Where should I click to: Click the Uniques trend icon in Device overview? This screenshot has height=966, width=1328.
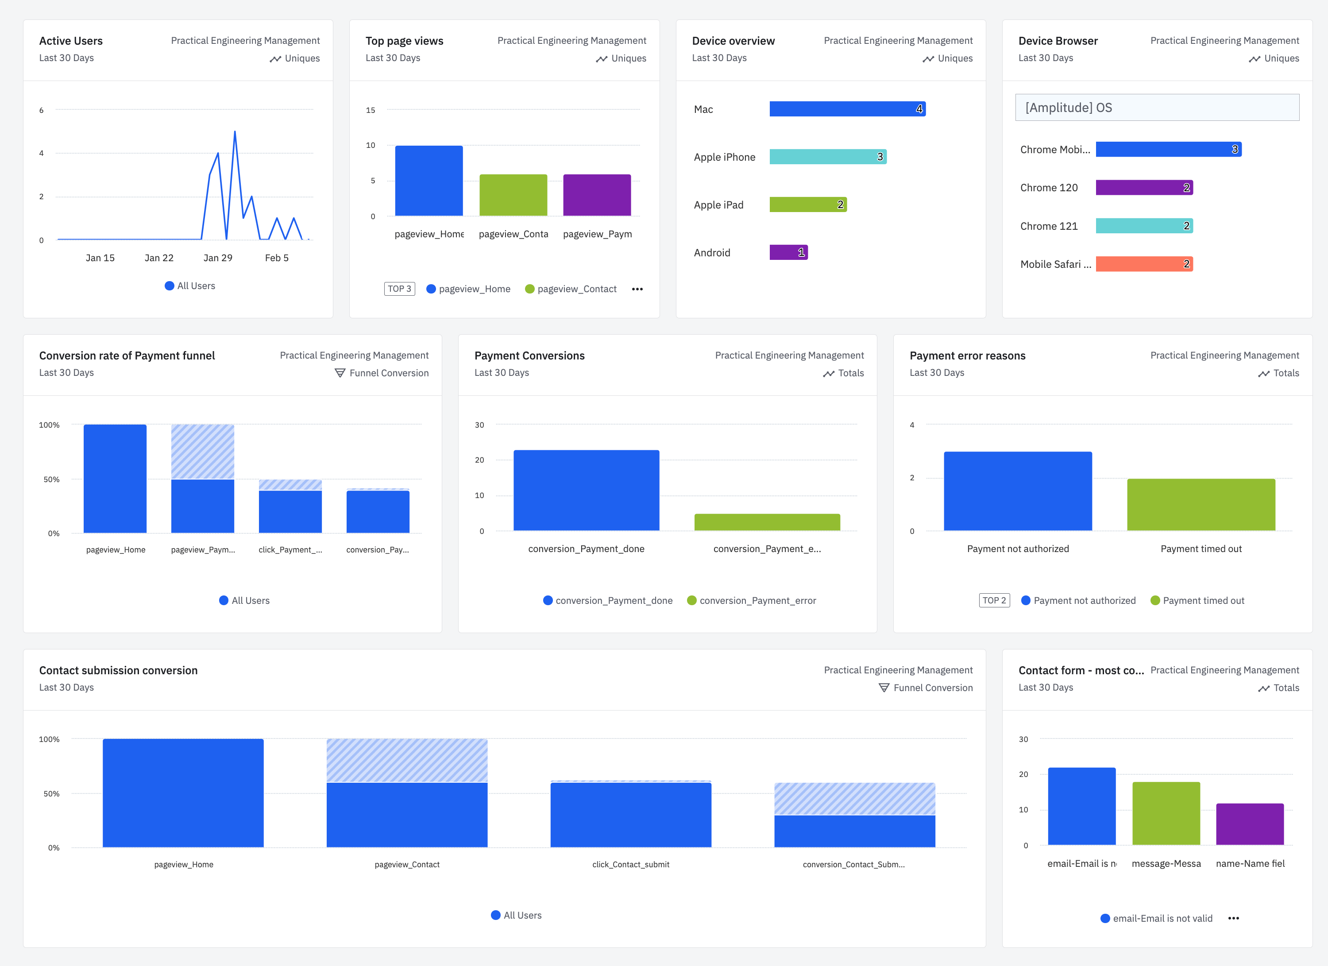tap(928, 59)
